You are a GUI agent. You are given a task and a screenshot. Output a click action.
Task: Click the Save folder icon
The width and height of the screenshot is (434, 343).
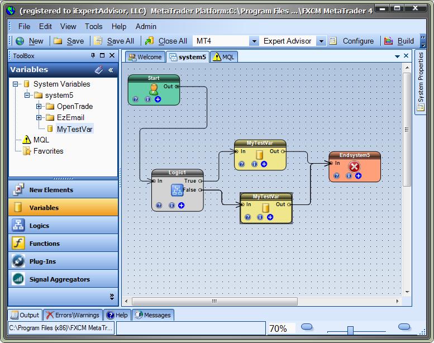(x=58, y=41)
